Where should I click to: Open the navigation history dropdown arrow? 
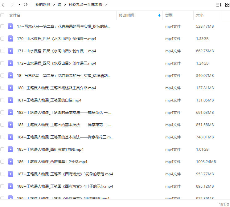point(19,5)
